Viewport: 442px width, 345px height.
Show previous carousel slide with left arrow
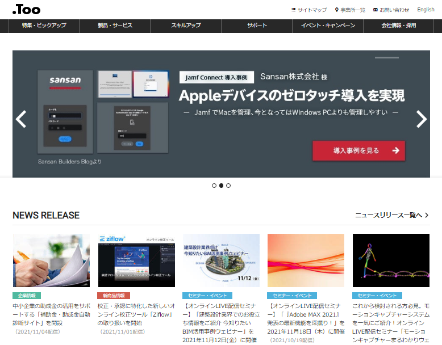[21, 119]
